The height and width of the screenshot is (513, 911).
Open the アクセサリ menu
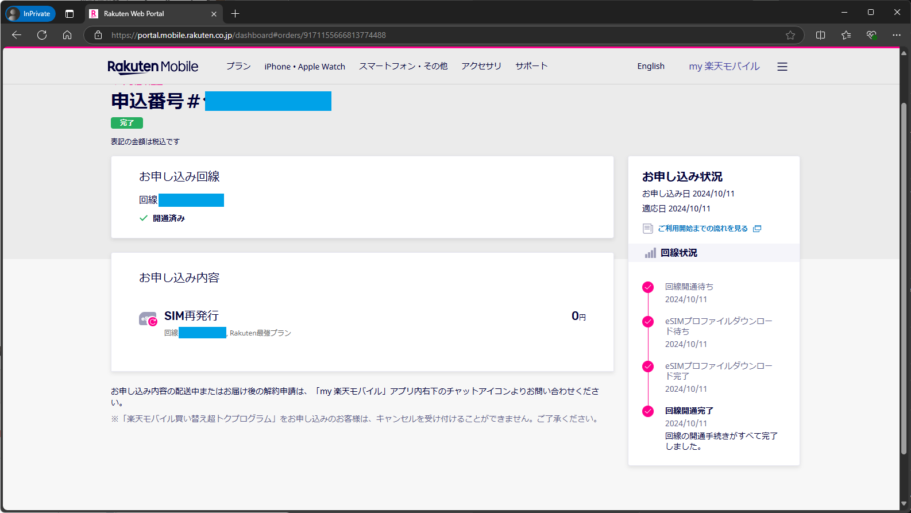tap(481, 66)
